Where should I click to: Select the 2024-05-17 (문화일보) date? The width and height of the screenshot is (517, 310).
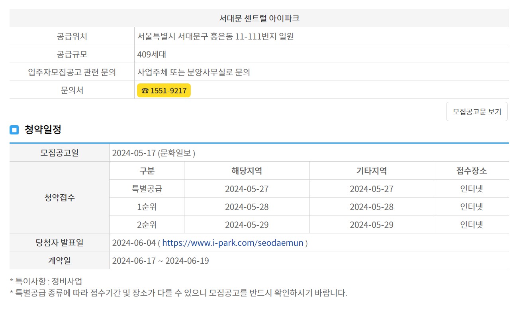[x=154, y=153]
